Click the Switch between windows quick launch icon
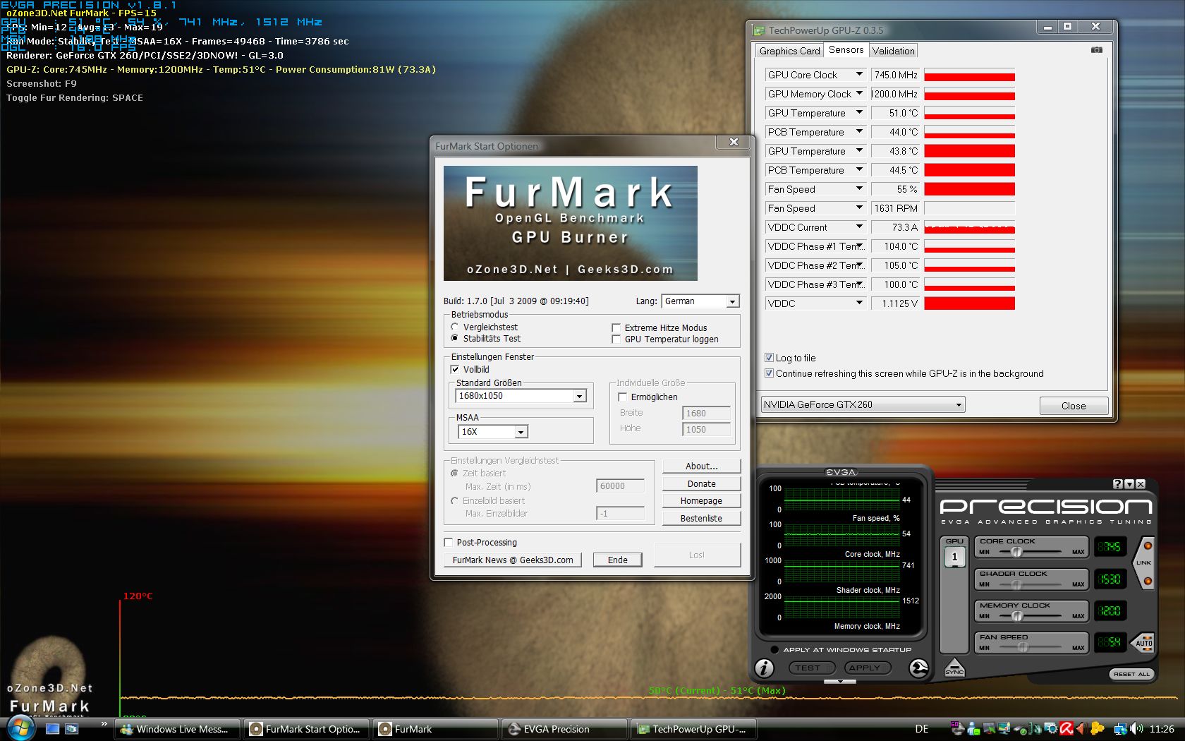This screenshot has width=1185, height=741. pos(72,729)
